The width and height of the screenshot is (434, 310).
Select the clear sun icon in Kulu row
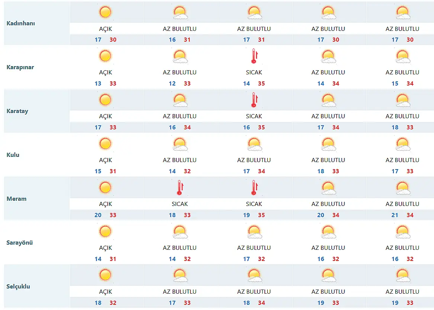coord(105,144)
